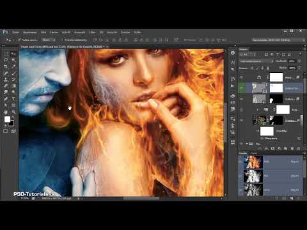Screen dimensions: 307x230
Task: Open the workspace switcher dropdown
Action: pos(279,40)
